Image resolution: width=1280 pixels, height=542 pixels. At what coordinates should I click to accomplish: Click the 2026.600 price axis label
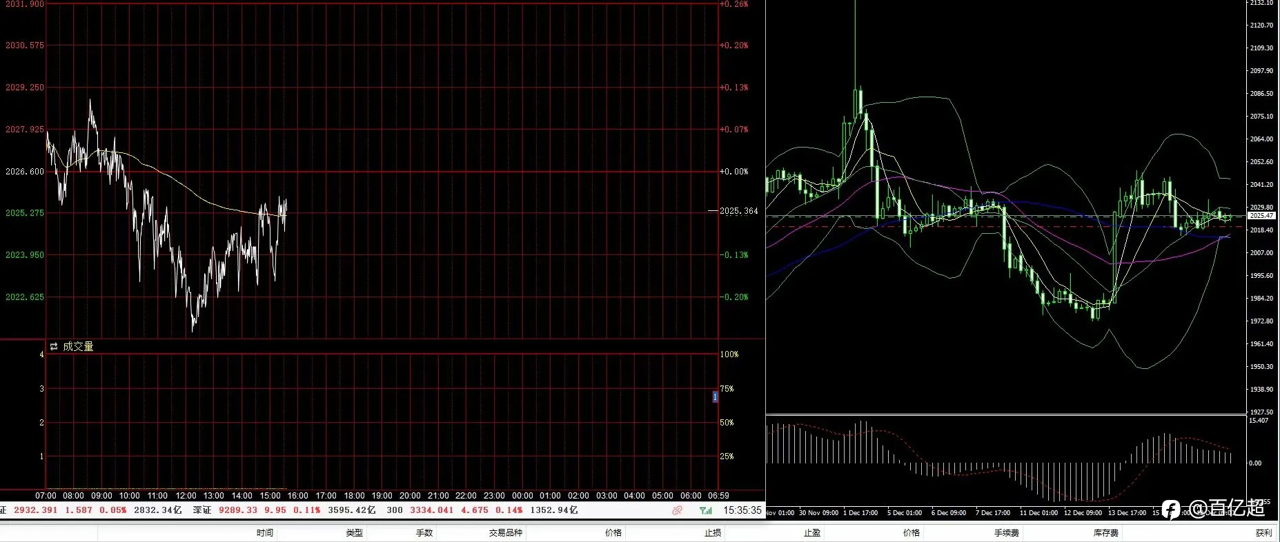click(x=25, y=172)
